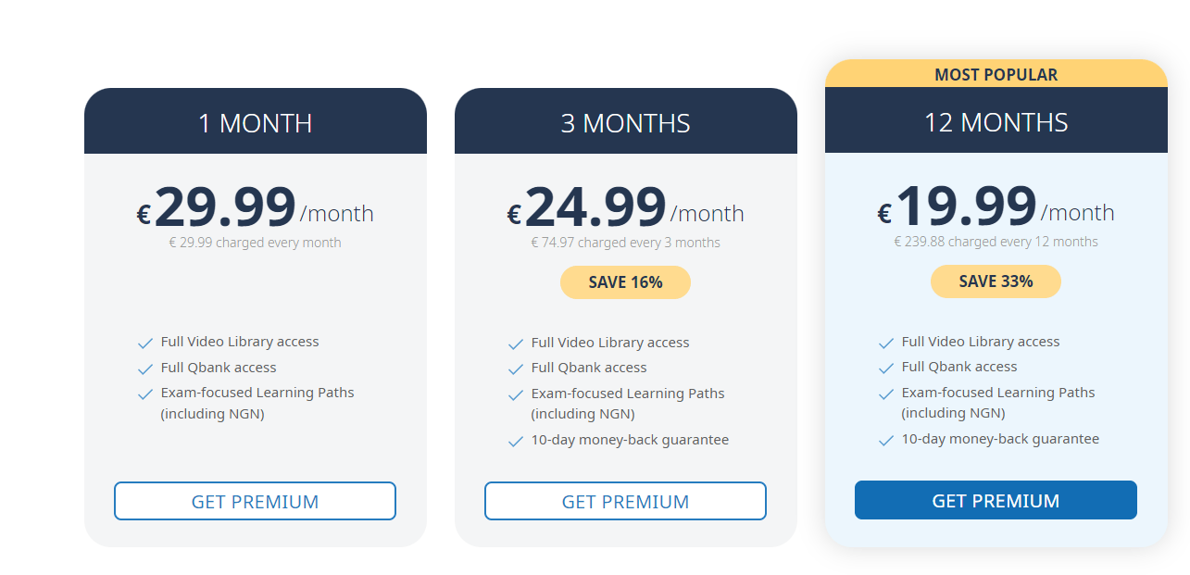Click the checkmark next to Full Video Library access on 12 Months card

pyautogui.click(x=885, y=342)
